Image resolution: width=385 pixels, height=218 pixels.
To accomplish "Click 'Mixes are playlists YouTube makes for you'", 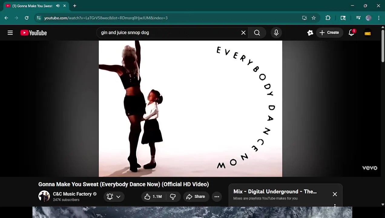I will 265,198.
